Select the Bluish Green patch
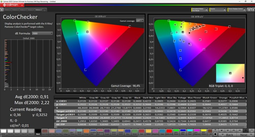 tap(79, 132)
